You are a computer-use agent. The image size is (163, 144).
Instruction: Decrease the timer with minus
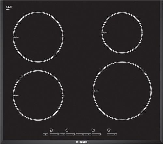[78, 135]
